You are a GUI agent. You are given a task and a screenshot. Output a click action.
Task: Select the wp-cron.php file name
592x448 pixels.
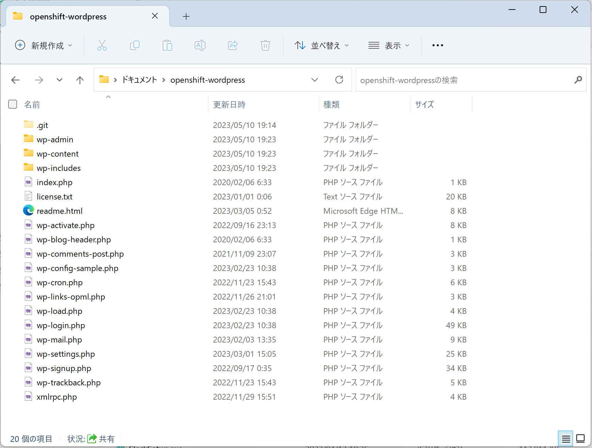click(60, 283)
